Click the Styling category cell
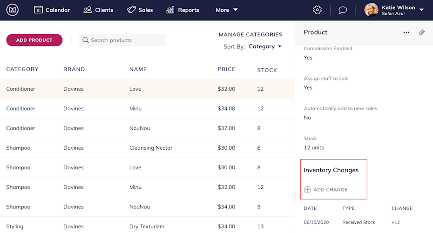433x233 pixels. coord(14,226)
